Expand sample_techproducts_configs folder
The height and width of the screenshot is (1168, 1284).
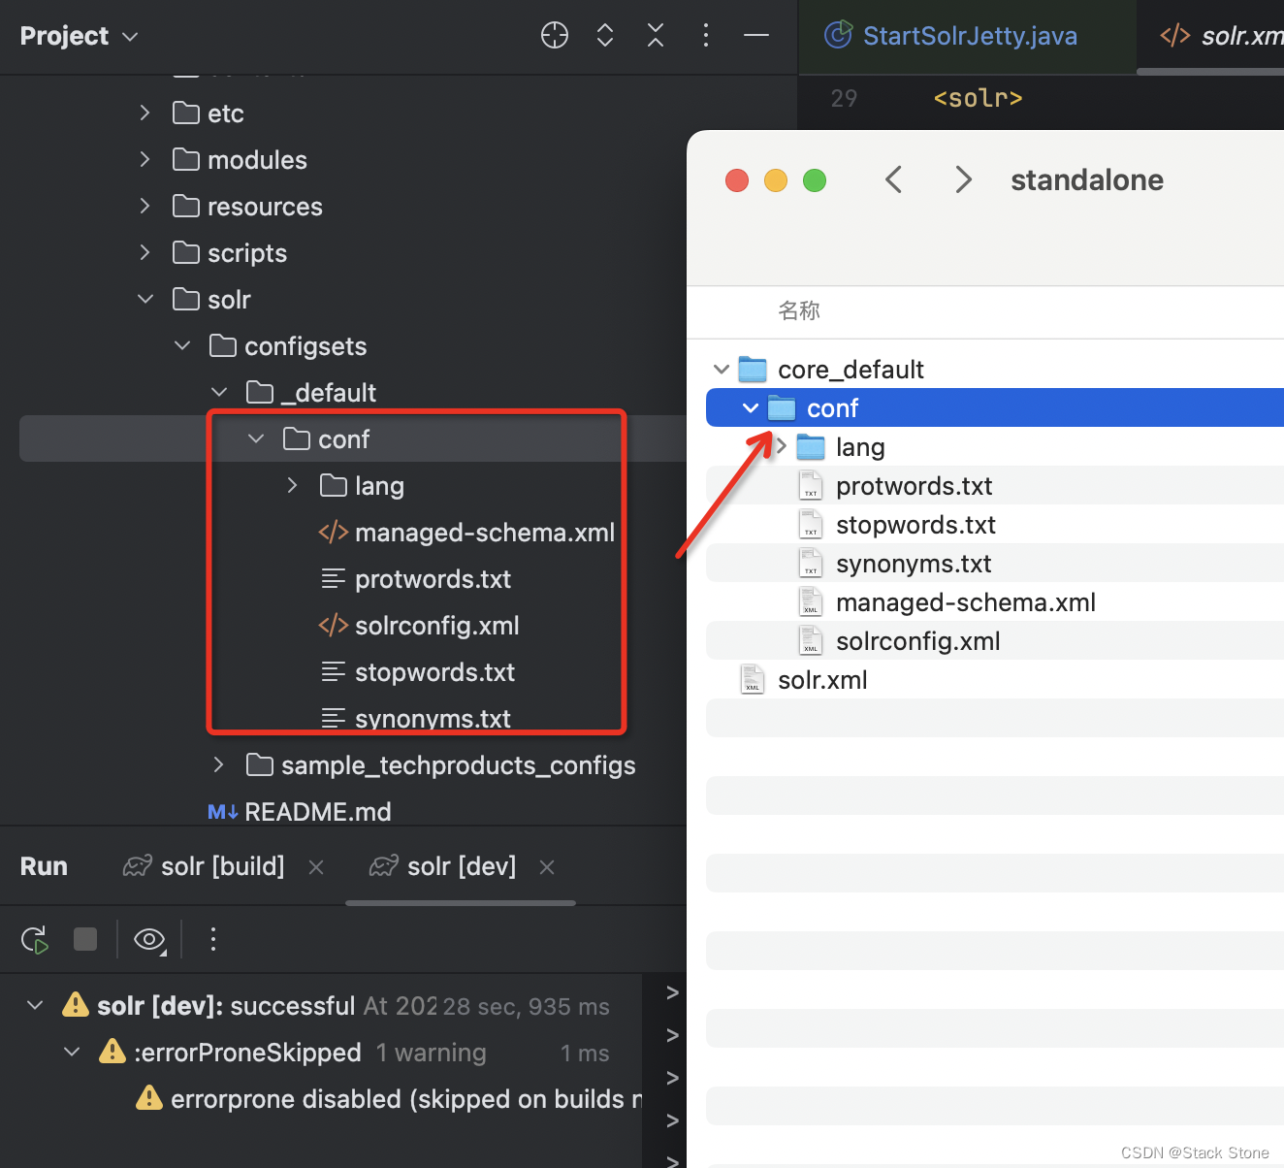218,764
